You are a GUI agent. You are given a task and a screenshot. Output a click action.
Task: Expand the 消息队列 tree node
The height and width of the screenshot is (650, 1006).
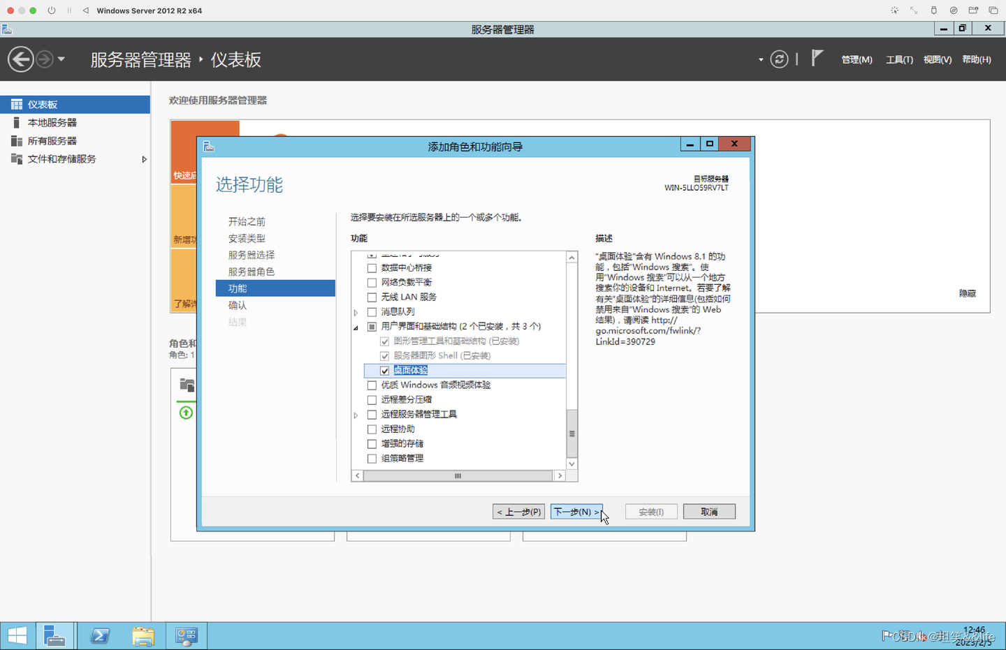[x=356, y=312]
